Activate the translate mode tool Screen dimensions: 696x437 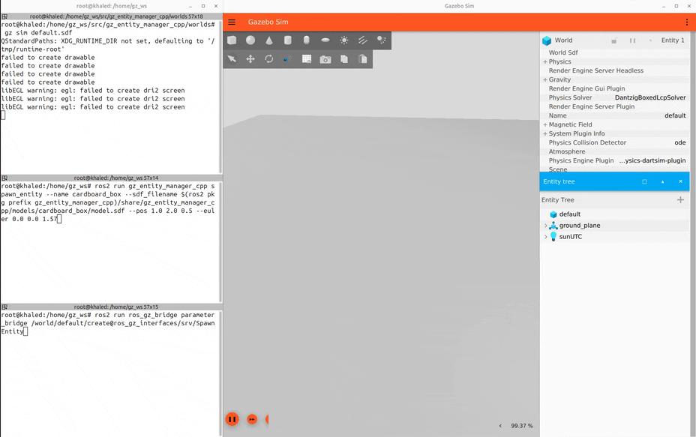click(x=250, y=59)
